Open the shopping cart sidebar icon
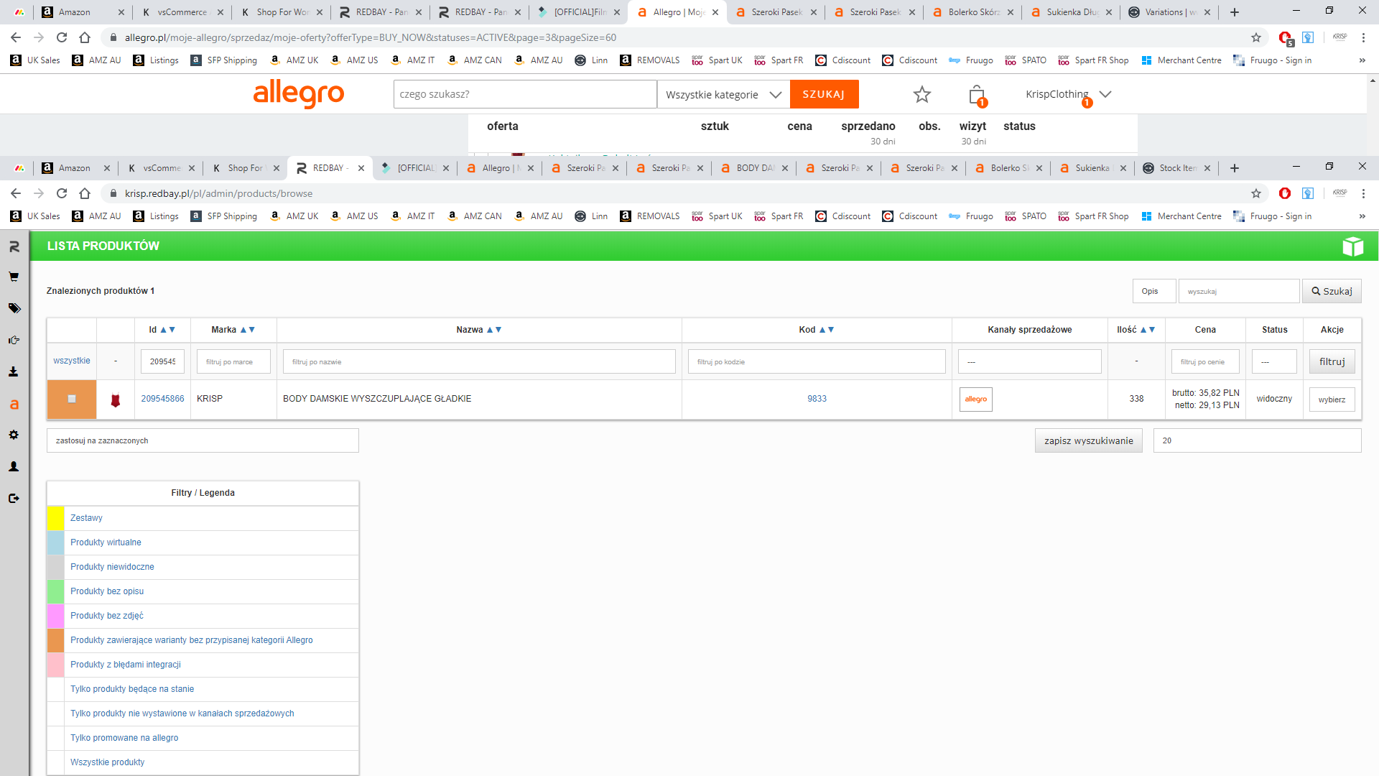This screenshot has height=776, width=1379. [14, 277]
